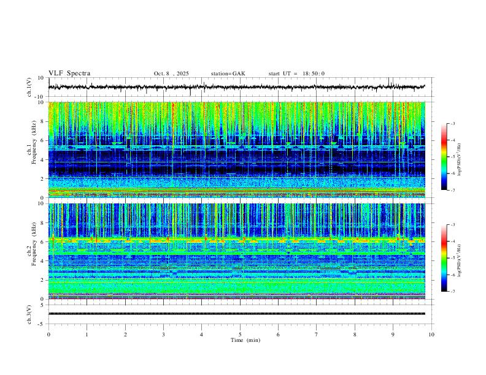The image size is (486, 375).
Task: Click the time axis tick label '9'
Action: coord(393,335)
